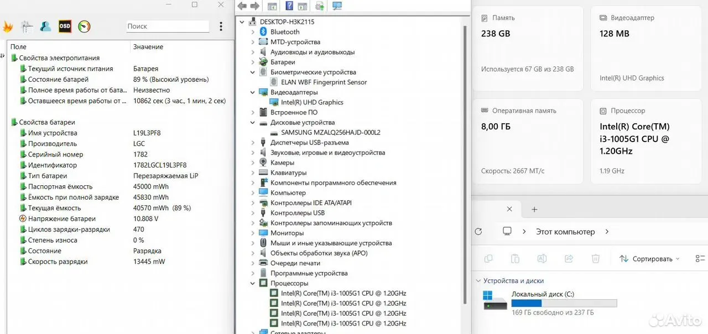The image size is (708, 334).
Task: Expand the Батареи device category
Action: point(253,62)
